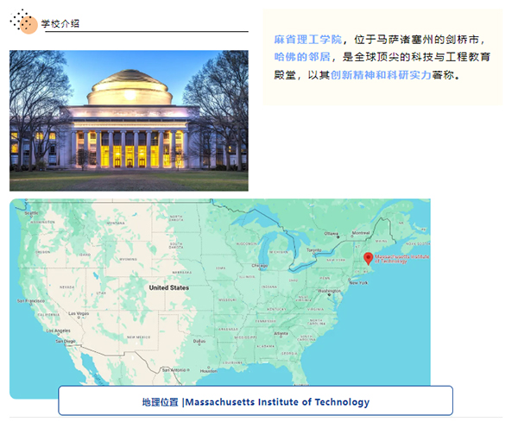Click Atlanta on the map
Viewport: 518px width, 422px height.
[x=281, y=333]
